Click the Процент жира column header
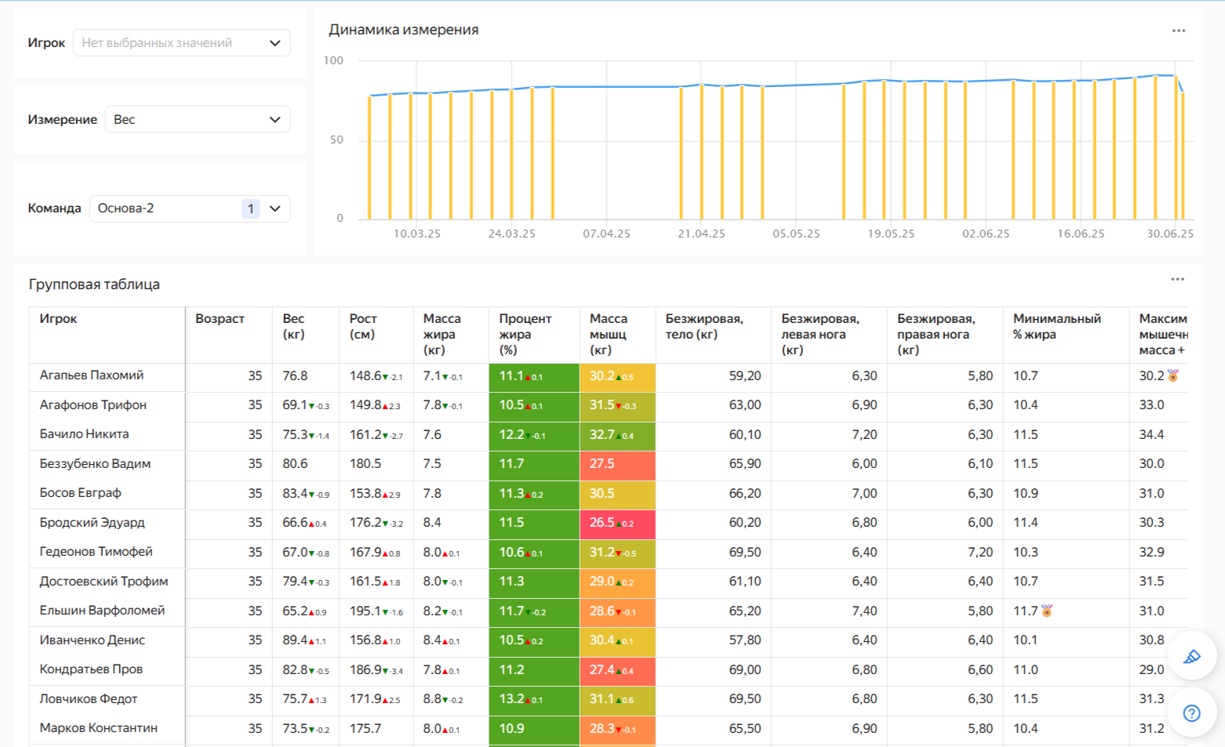The height and width of the screenshot is (747, 1225). [525, 334]
